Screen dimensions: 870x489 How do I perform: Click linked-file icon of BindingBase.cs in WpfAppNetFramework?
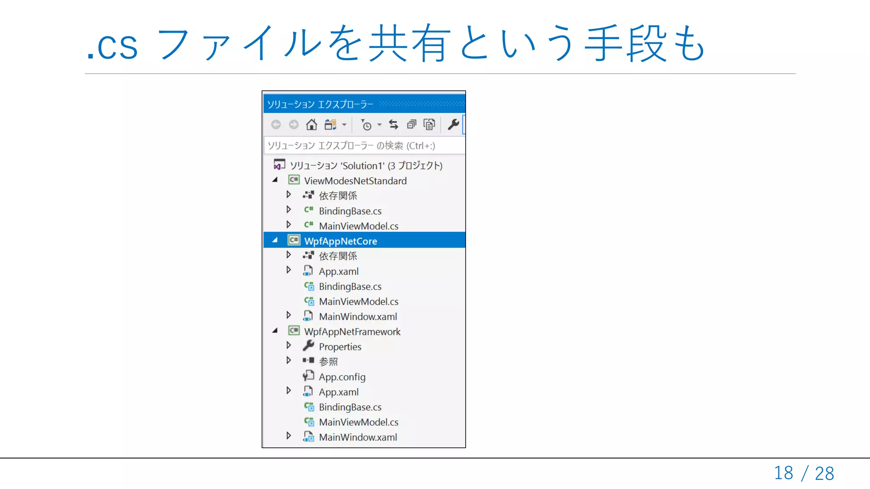[x=309, y=407]
